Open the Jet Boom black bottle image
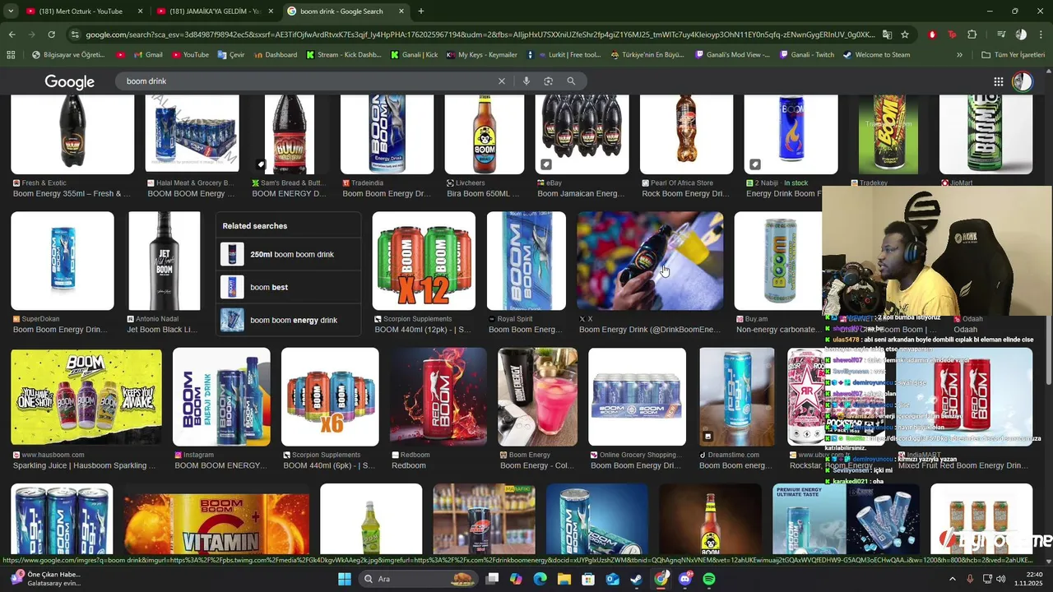 pos(164,261)
